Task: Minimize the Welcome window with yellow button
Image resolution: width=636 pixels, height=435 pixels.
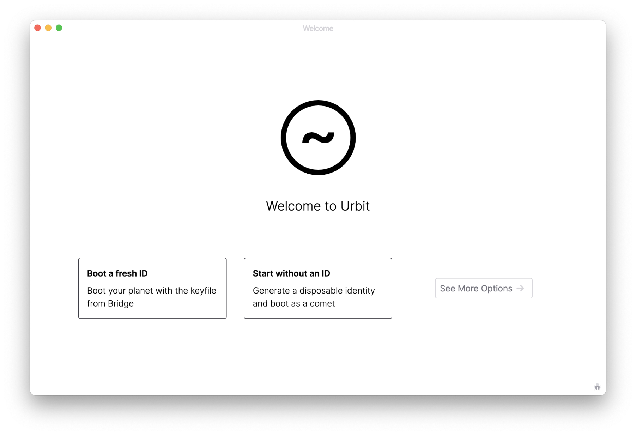Action: (48, 28)
